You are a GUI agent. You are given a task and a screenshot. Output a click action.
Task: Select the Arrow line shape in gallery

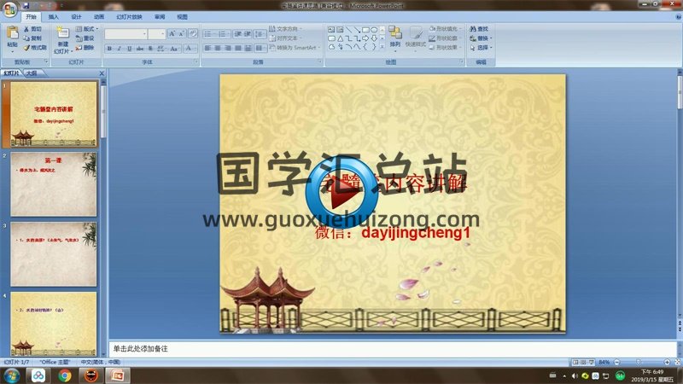[357, 30]
